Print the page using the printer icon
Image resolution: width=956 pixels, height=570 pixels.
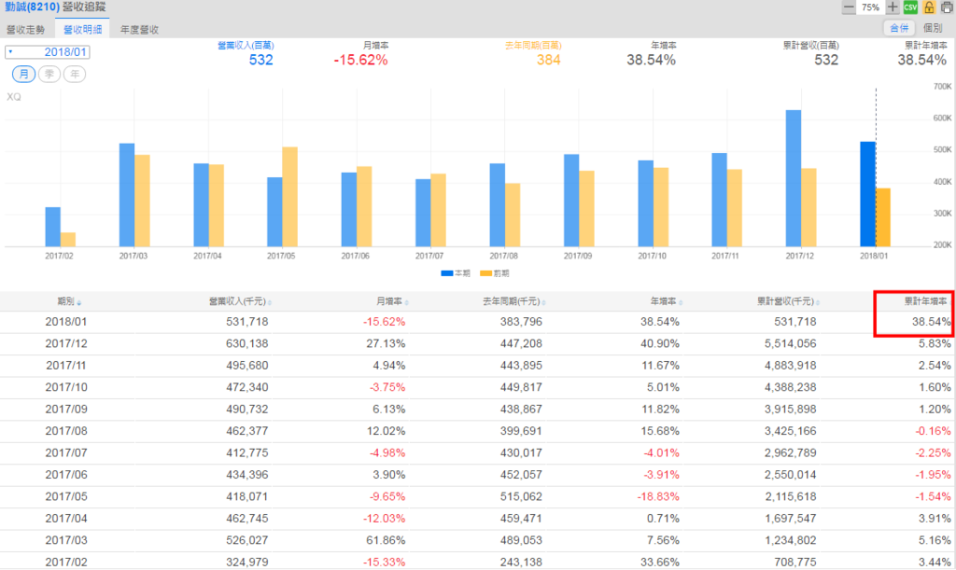[x=947, y=7]
